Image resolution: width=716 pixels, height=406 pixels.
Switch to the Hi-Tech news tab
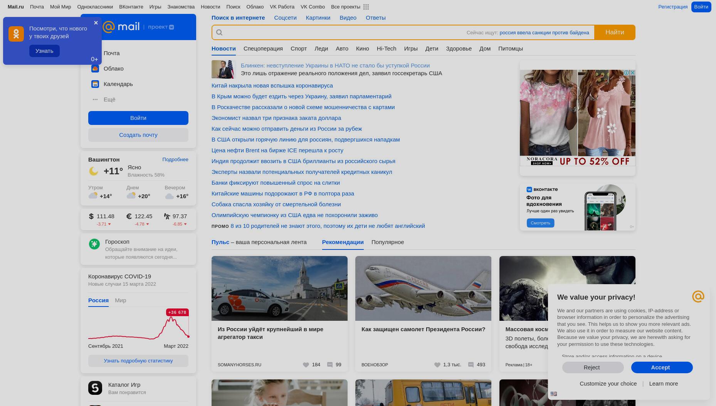(x=387, y=49)
